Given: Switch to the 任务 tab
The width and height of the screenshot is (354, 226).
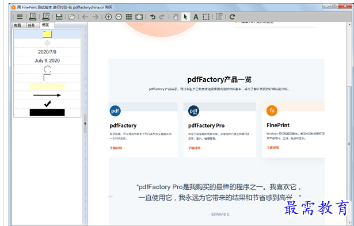Looking at the screenshot, I should [x=32, y=25].
